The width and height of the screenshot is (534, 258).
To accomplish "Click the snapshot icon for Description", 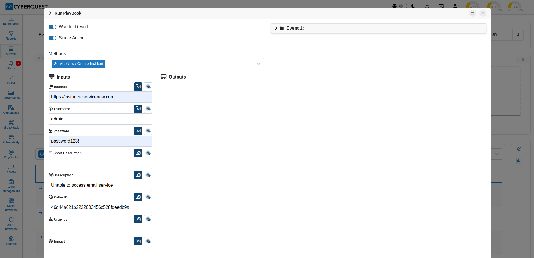I will 138,175.
